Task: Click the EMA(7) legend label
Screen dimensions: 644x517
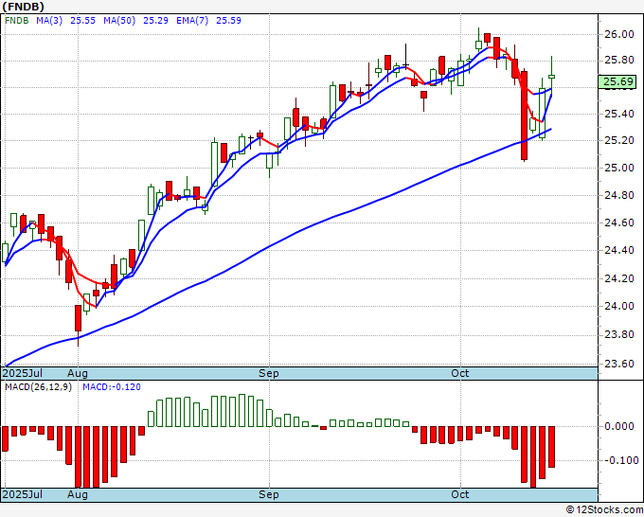Action: click(192, 21)
